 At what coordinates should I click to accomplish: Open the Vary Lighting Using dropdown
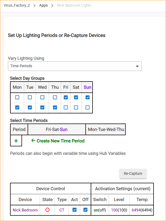[x=75, y=66]
